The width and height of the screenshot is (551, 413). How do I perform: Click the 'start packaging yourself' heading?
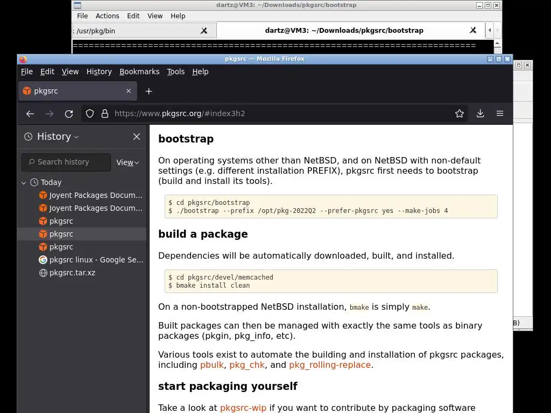pyautogui.click(x=228, y=386)
